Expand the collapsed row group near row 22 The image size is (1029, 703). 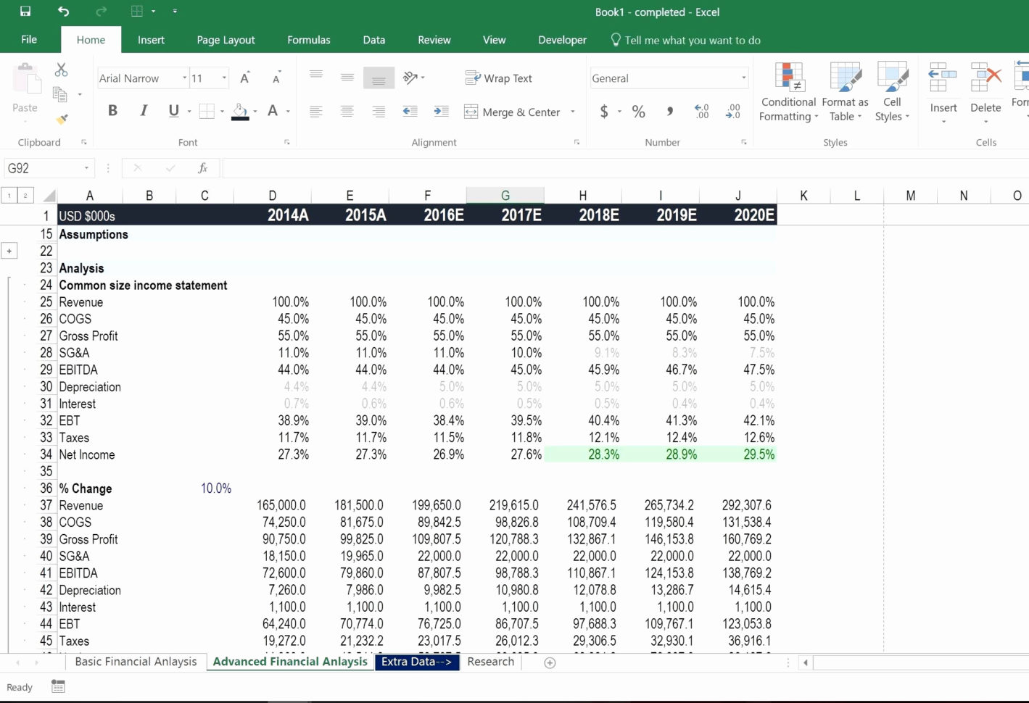coord(9,250)
